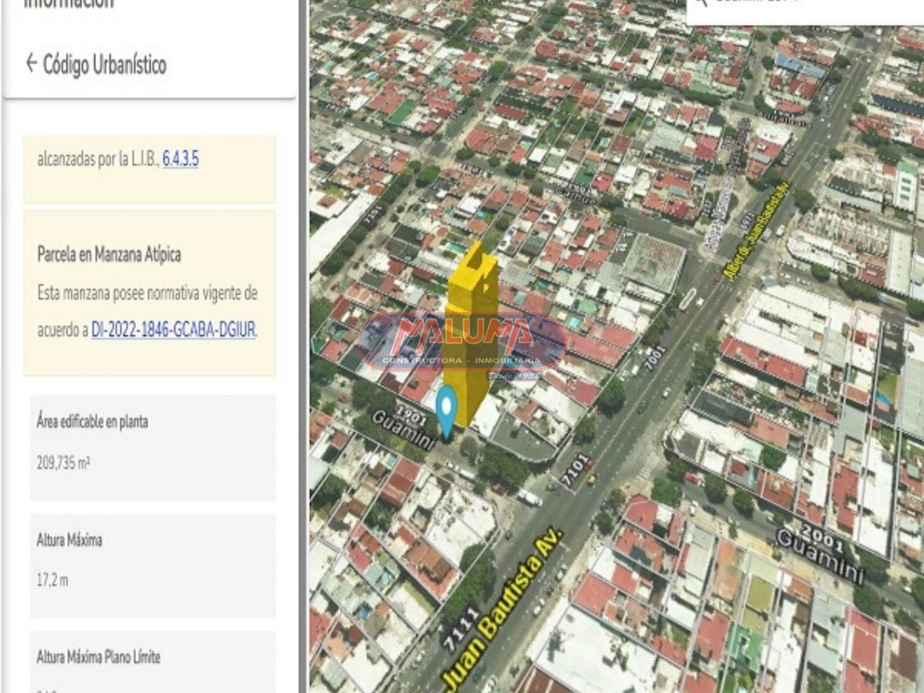Select the Área edificable en planta card
The image size is (924, 693).
[153, 447]
